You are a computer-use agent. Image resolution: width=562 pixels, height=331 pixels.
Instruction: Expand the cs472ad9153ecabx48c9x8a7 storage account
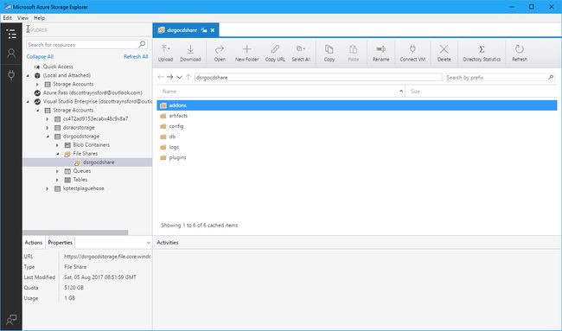[48, 119]
